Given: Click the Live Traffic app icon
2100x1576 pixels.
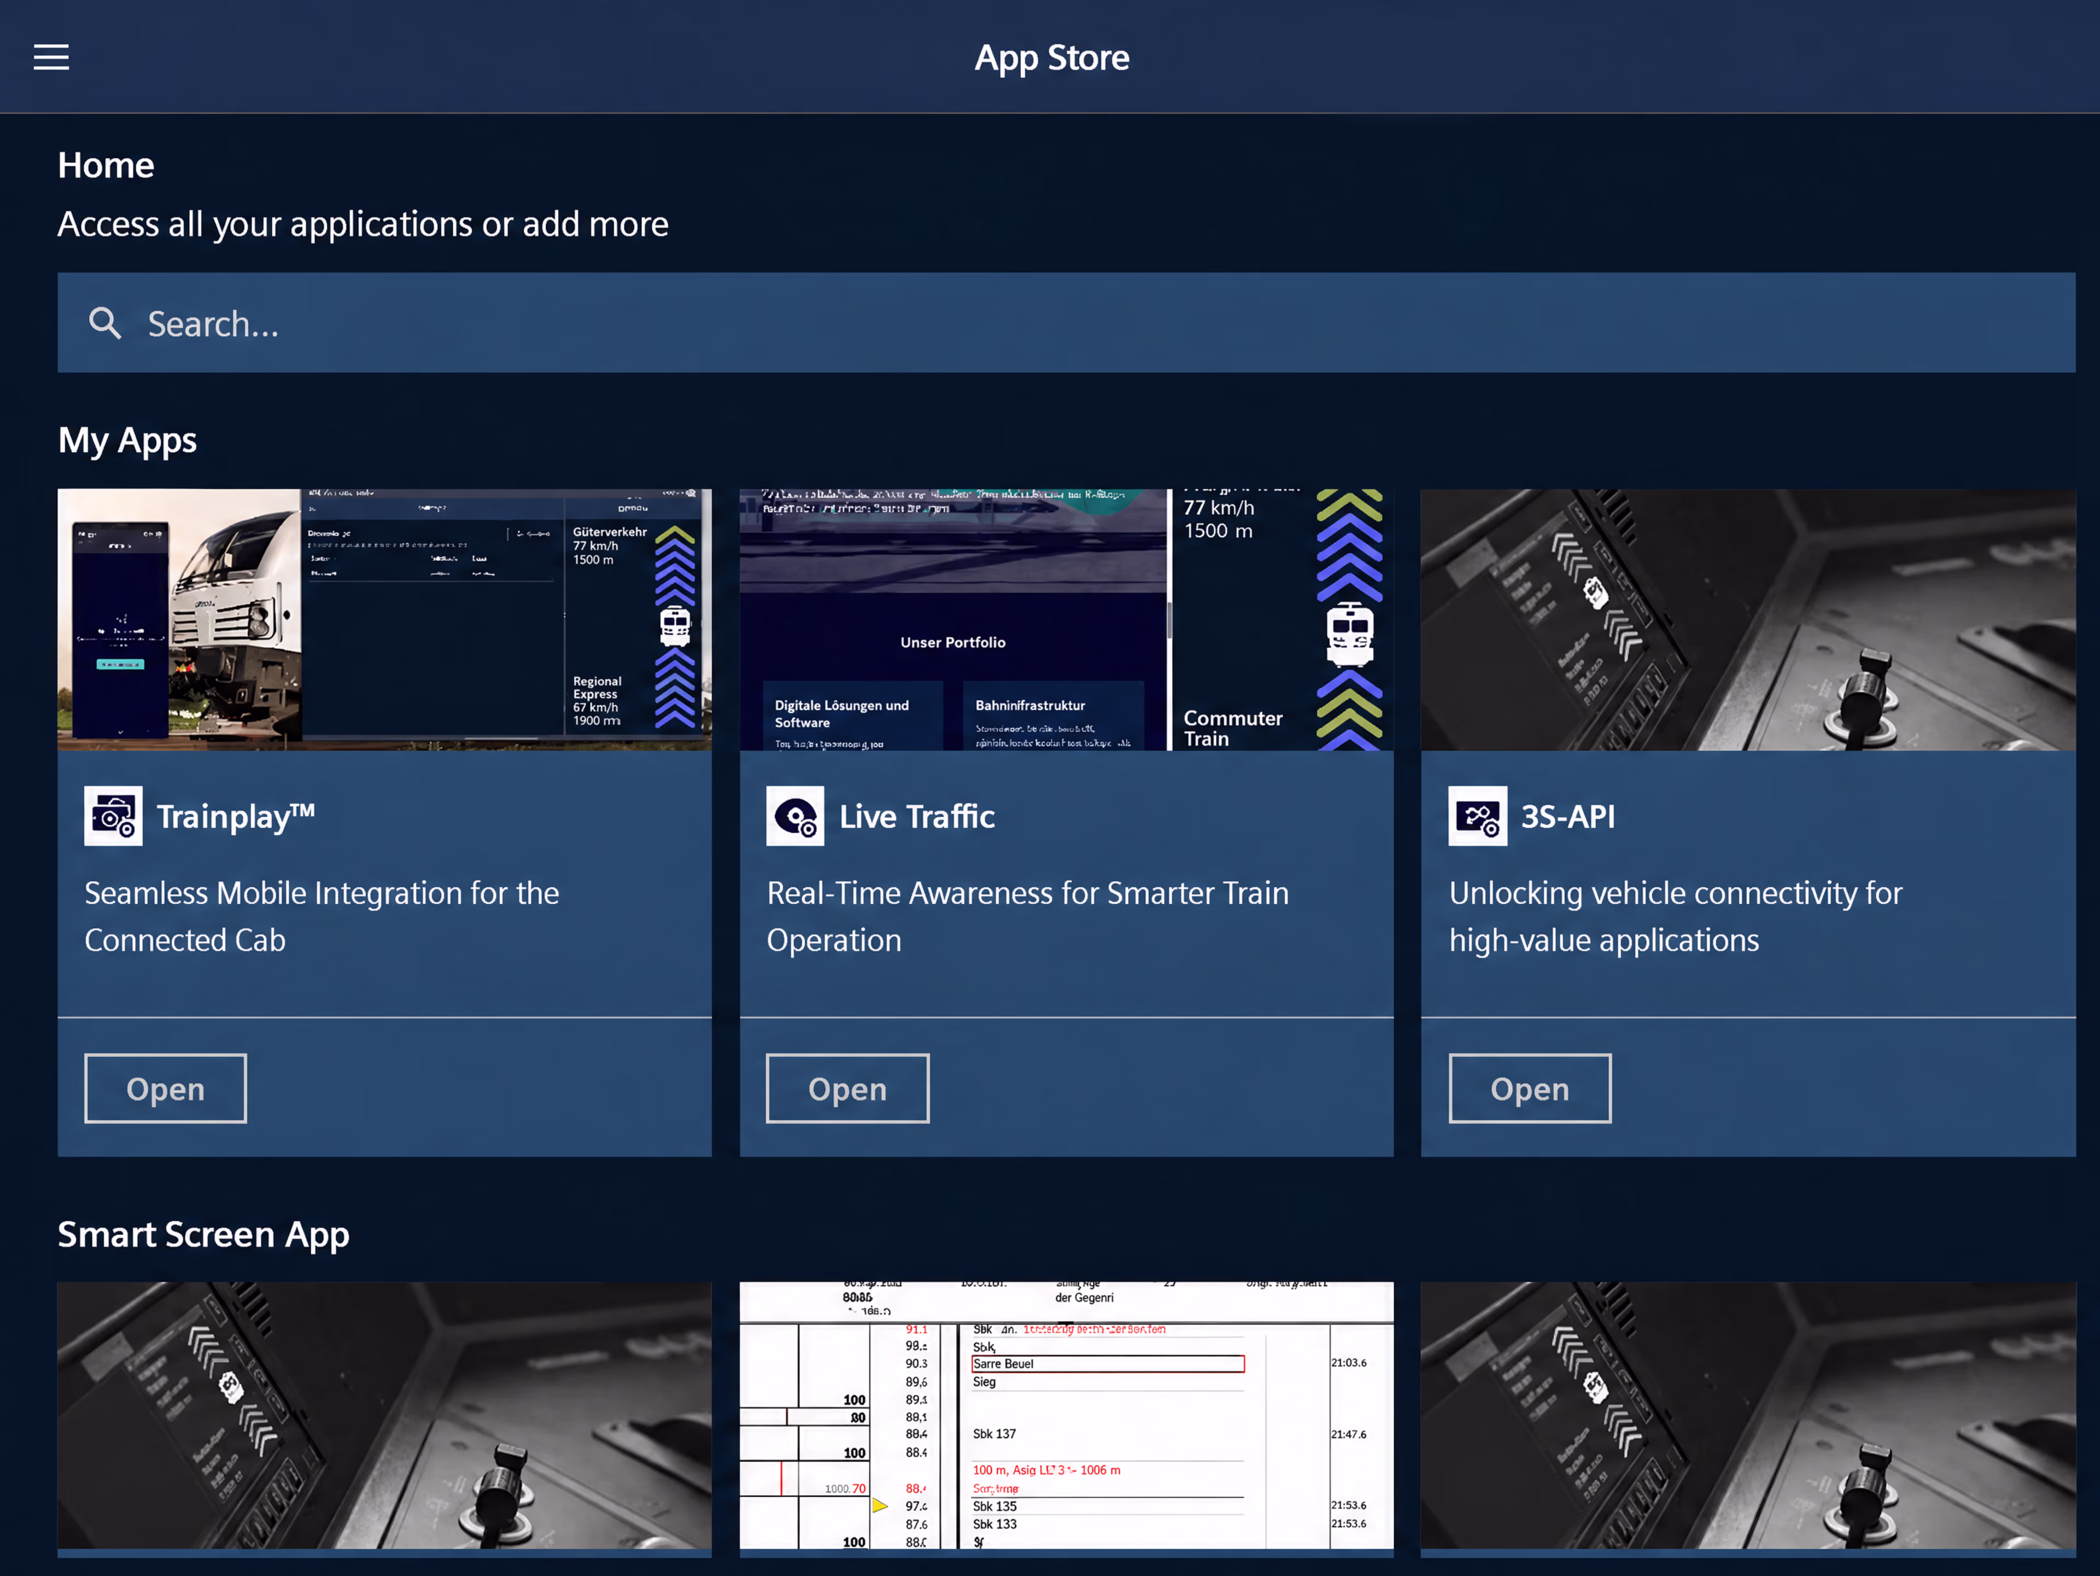Looking at the screenshot, I should pyautogui.click(x=796, y=816).
